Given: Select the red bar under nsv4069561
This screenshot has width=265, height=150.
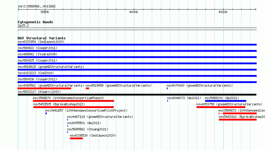Looking at the screenshot, I should click(44, 88).
